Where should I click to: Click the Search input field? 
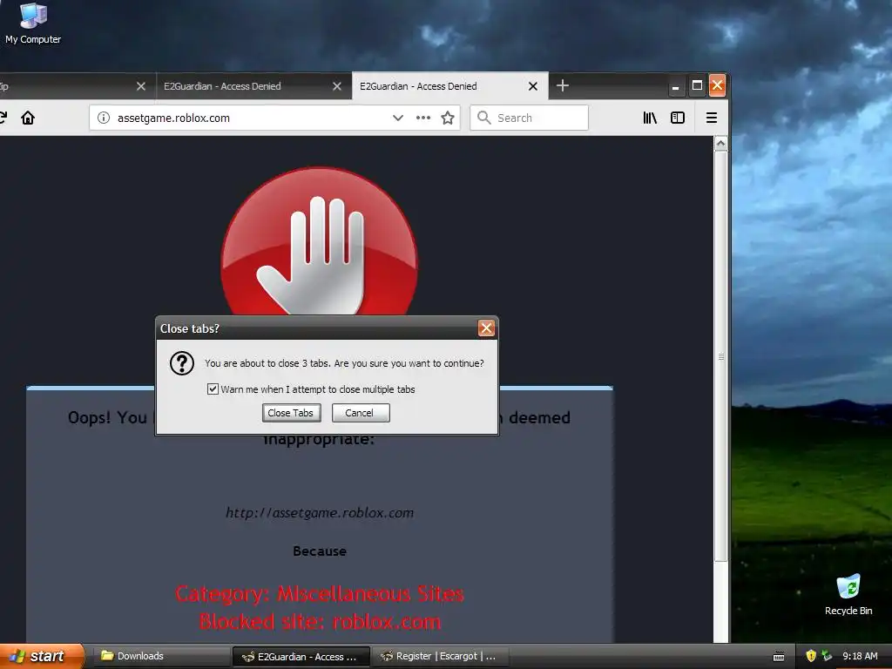click(x=529, y=118)
